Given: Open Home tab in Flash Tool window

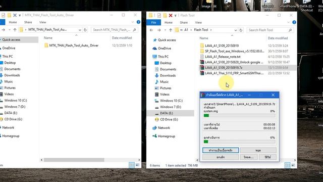Looking at the screenshot, I should (x=168, y=22).
